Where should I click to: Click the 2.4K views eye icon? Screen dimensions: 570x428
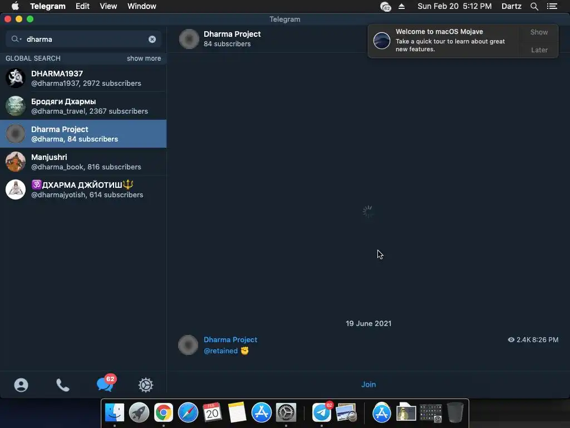point(511,339)
